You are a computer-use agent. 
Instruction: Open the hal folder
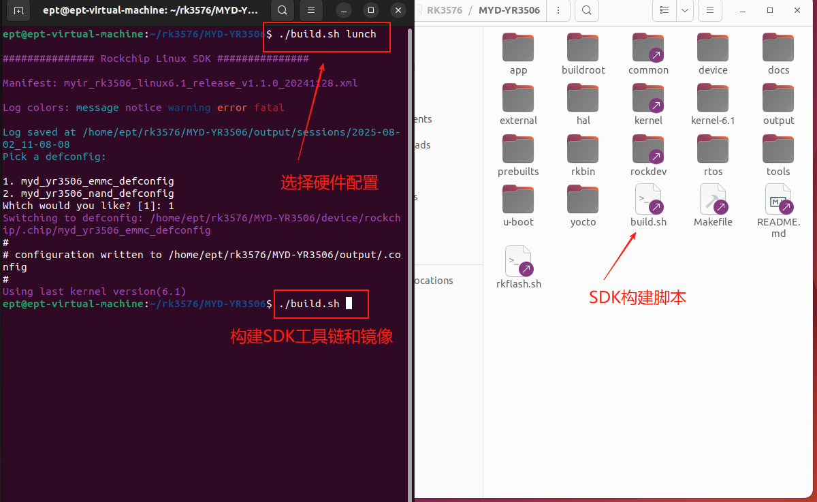pos(583,104)
